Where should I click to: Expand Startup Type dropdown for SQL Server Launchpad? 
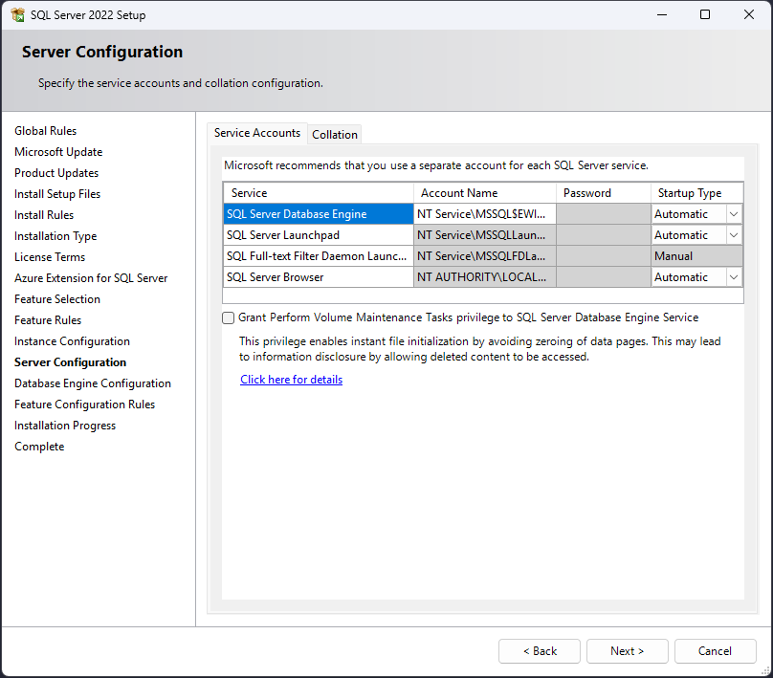click(734, 235)
